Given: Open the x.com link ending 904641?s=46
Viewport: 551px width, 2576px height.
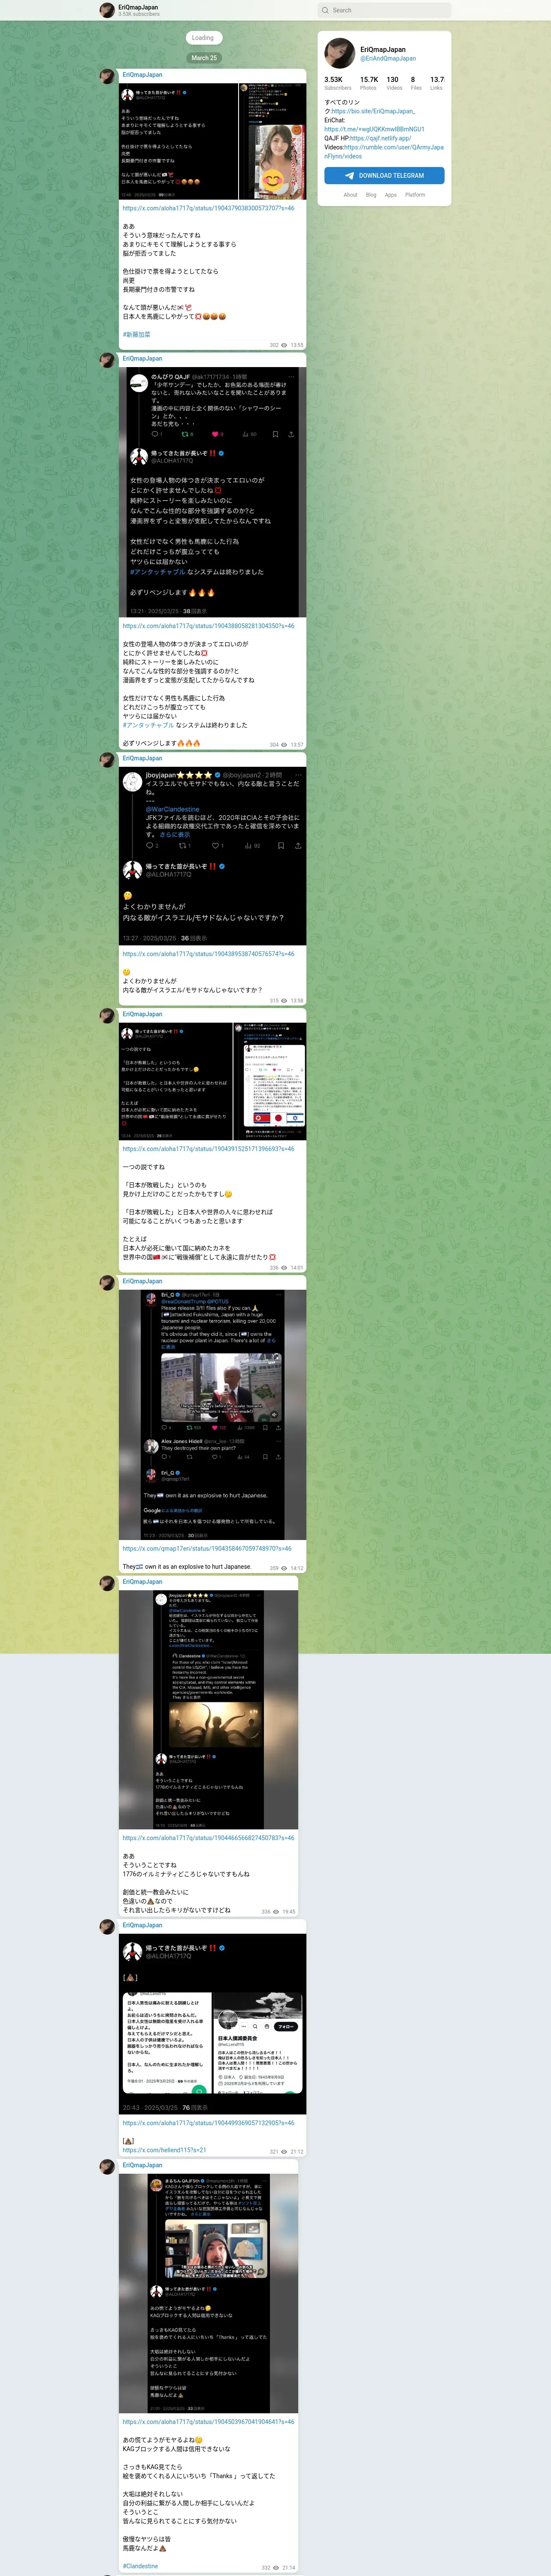Looking at the screenshot, I should pos(208,2422).
